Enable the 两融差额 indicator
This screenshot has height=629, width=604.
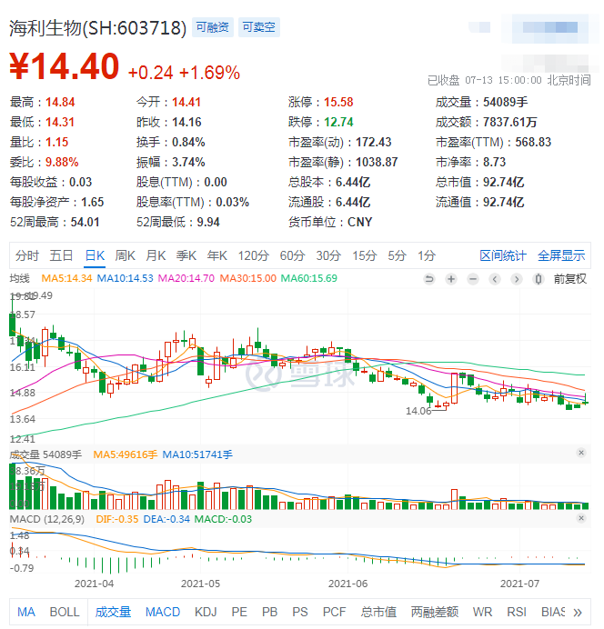(x=435, y=613)
